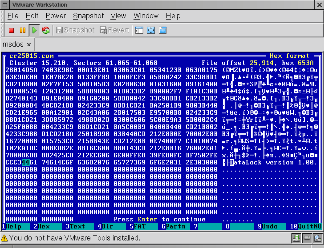Click the VMware Workstation window menu icon
Viewport: 324px width, 248px height.
tap(5, 5)
